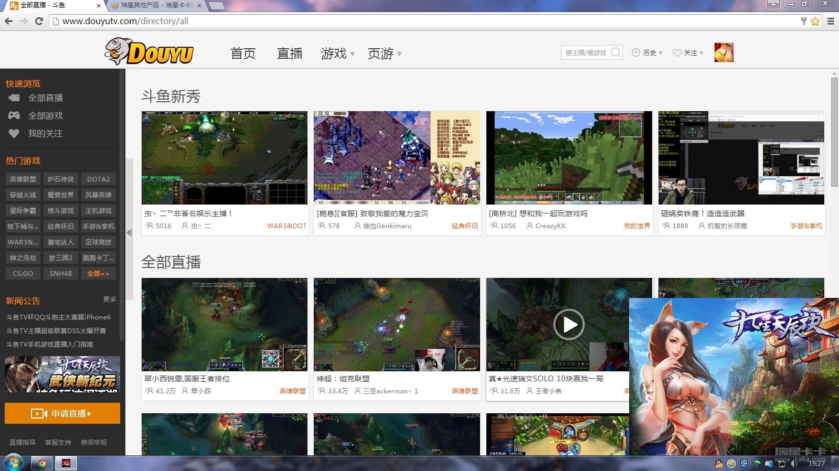Screen dimensions: 839x471
Task: Click the 房间举报 footer link
Action: pyautogui.click(x=94, y=442)
